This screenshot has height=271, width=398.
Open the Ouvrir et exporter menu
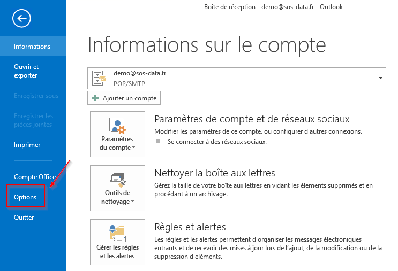pyautogui.click(x=26, y=71)
